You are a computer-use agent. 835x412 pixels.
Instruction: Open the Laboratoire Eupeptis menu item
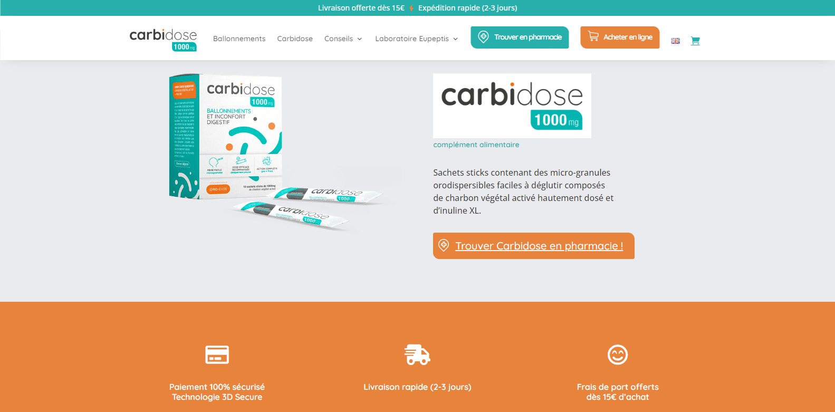coord(412,39)
